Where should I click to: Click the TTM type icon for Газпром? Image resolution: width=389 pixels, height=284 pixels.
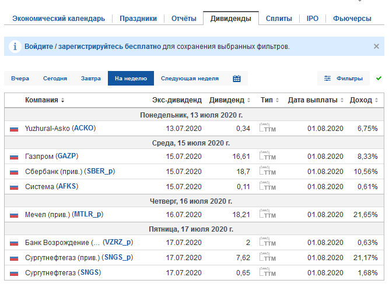(x=268, y=155)
